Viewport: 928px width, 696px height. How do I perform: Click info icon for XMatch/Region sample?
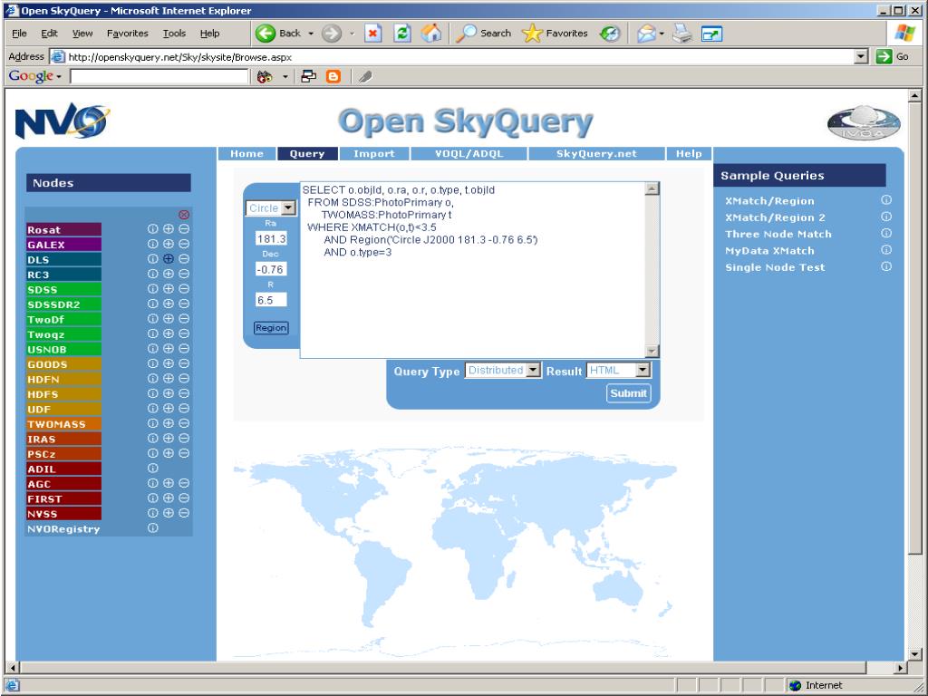886,200
